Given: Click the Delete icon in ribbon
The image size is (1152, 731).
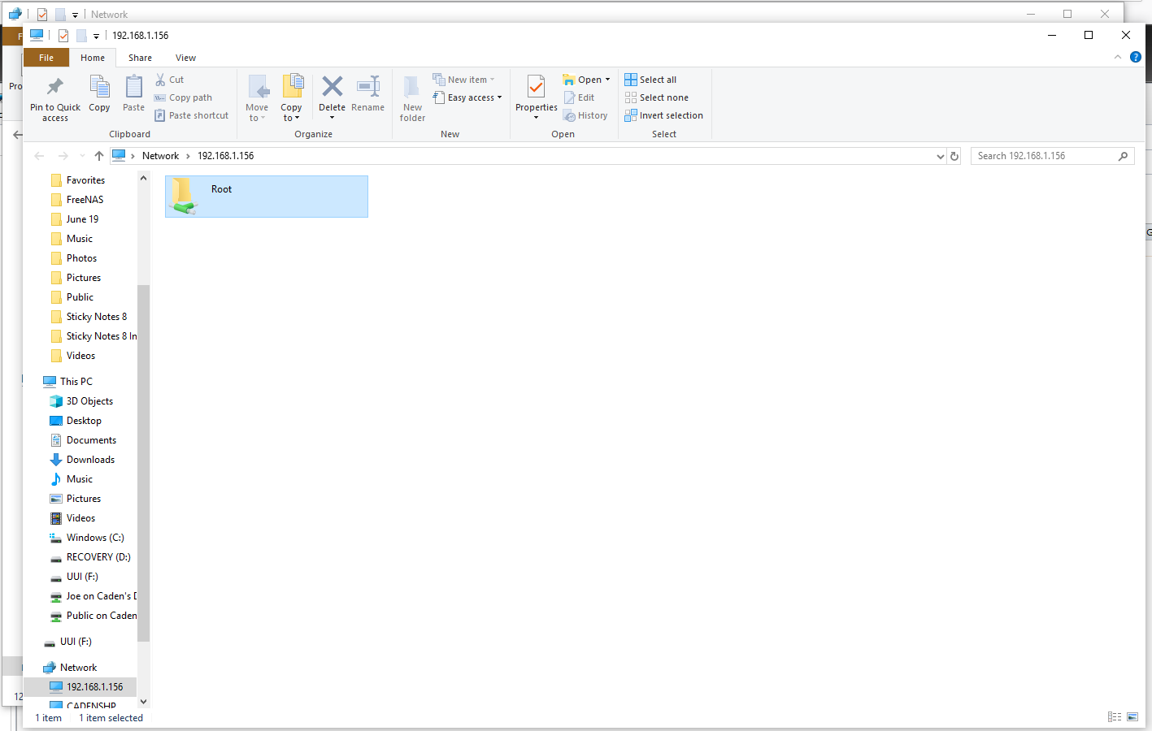Looking at the screenshot, I should pos(332,87).
